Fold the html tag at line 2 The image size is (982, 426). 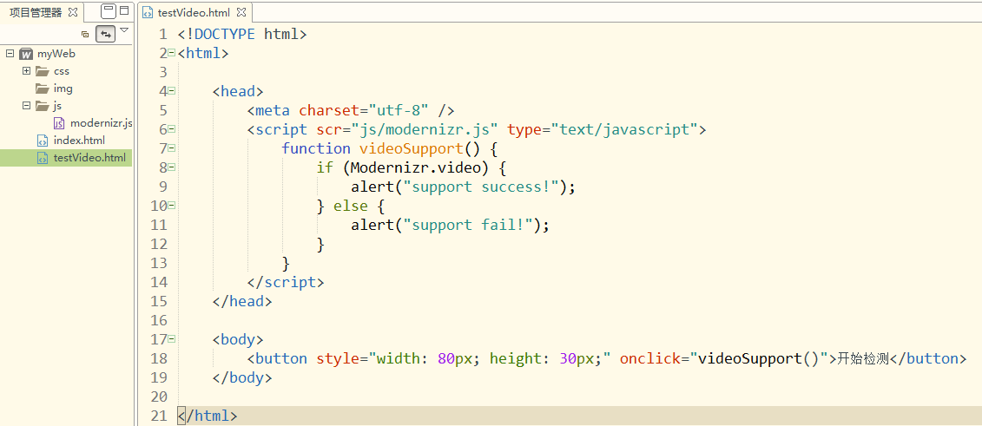coord(172,53)
